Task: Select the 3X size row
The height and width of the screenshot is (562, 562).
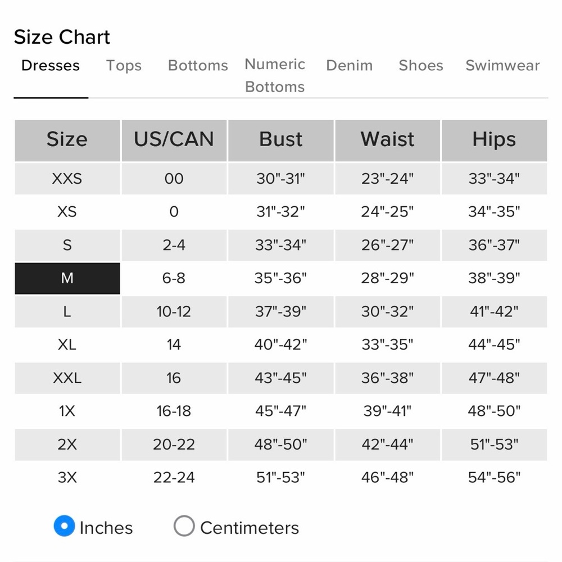Action: click(x=67, y=478)
